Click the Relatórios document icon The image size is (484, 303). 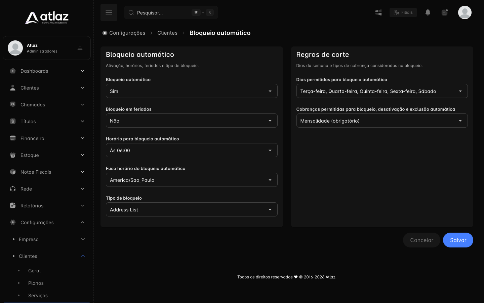[13, 205]
